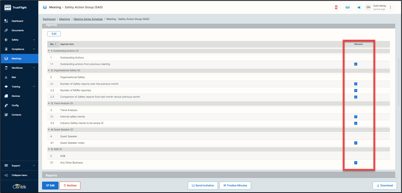Select Meetings in the sidebar menu
Viewport: 402px width, 193px height.
click(x=16, y=59)
